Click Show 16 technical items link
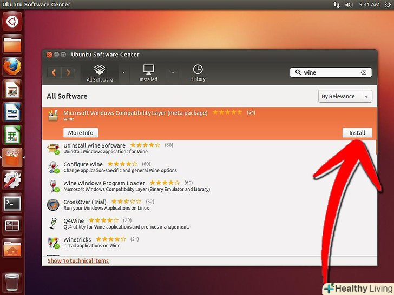 [x=78, y=261]
